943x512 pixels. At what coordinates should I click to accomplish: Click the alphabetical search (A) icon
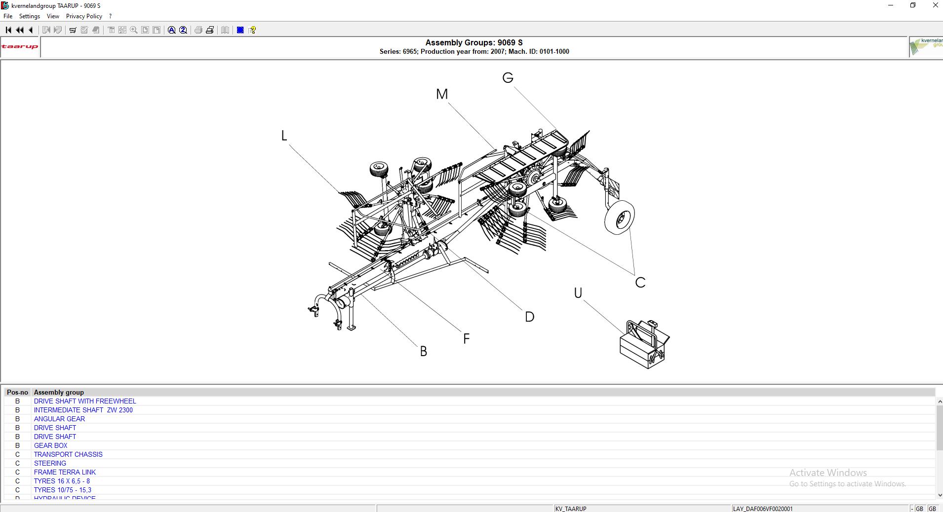tap(171, 30)
